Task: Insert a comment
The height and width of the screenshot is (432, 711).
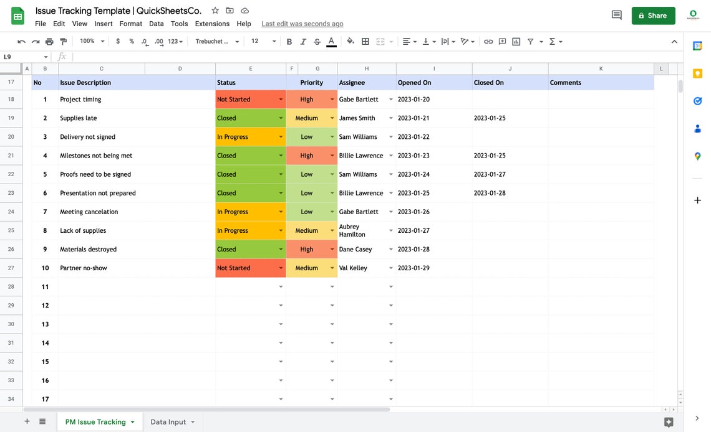Action: pos(501,40)
